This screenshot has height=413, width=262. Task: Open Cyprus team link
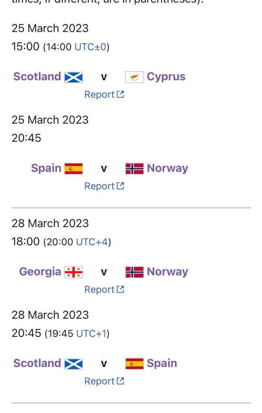166,77
